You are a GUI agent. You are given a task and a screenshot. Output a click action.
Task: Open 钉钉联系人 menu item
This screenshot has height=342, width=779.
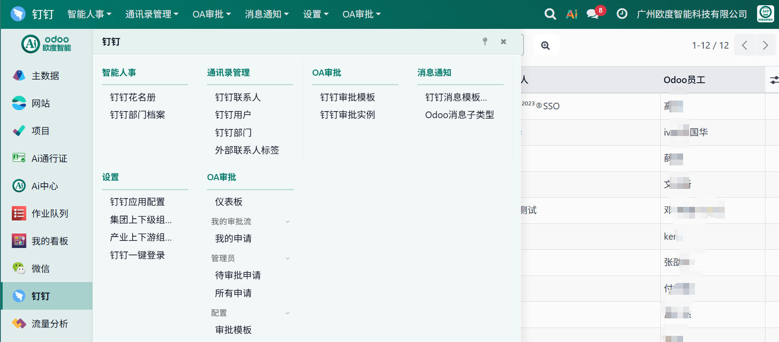pyautogui.click(x=238, y=97)
